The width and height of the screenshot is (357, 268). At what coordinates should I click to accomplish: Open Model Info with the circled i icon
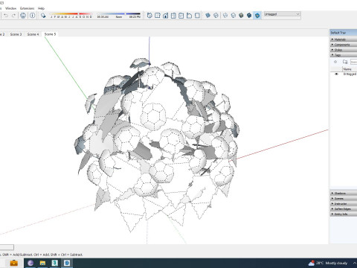(x=33, y=16)
